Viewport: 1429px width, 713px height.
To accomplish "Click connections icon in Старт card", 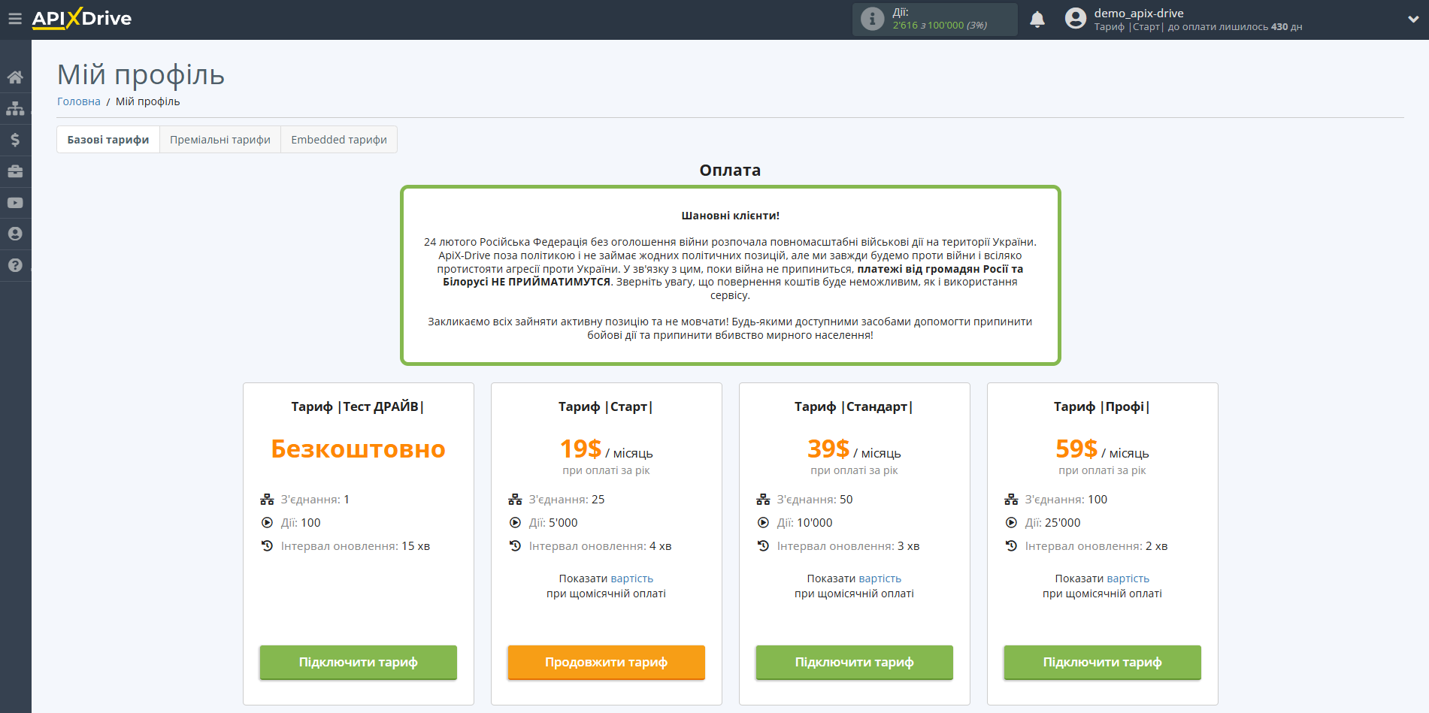I will [515, 500].
